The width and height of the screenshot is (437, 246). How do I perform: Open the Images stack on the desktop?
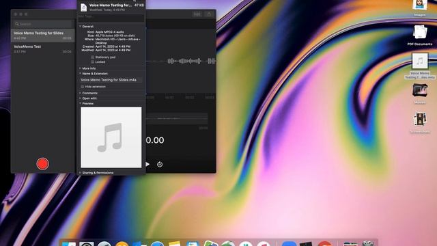pos(420,8)
